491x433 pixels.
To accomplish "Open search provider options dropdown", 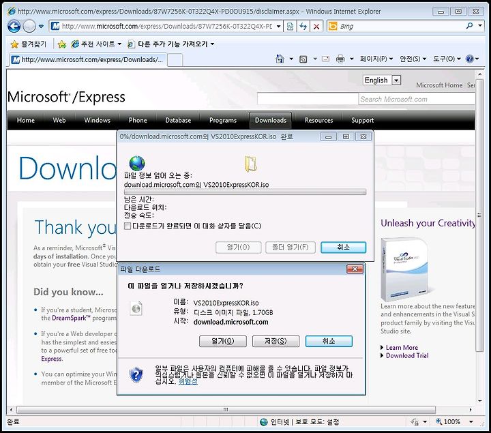I will pos(480,26).
